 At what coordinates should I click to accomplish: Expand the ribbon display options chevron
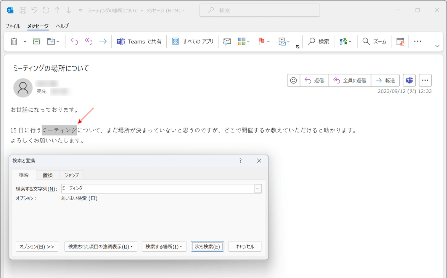(x=437, y=46)
